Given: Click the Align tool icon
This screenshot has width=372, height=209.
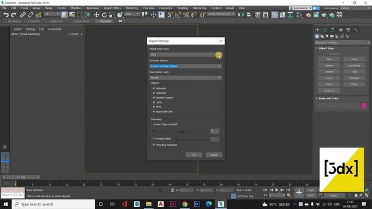Looking at the screenshot, I should pyautogui.click(x=248, y=15).
